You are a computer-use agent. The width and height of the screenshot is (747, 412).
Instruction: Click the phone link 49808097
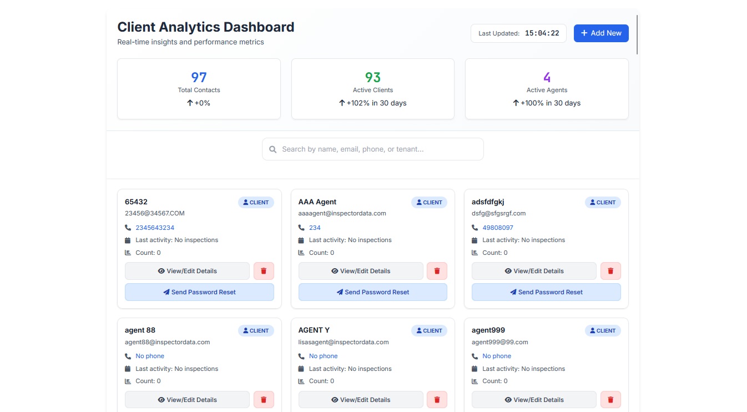497,228
